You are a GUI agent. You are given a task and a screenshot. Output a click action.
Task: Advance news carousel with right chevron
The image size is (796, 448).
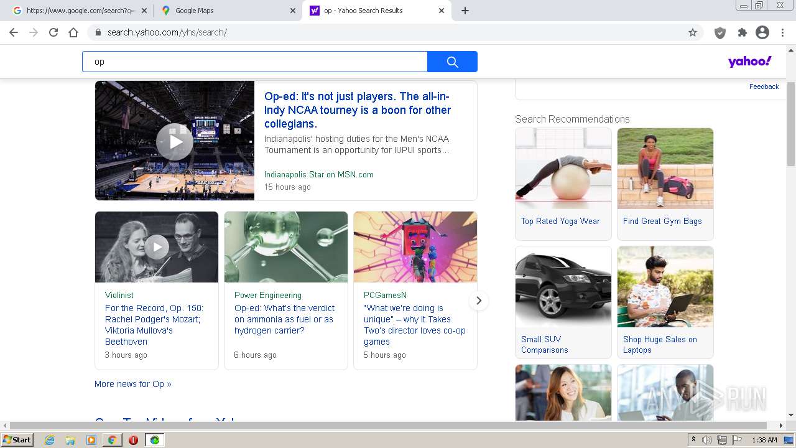[x=478, y=301]
